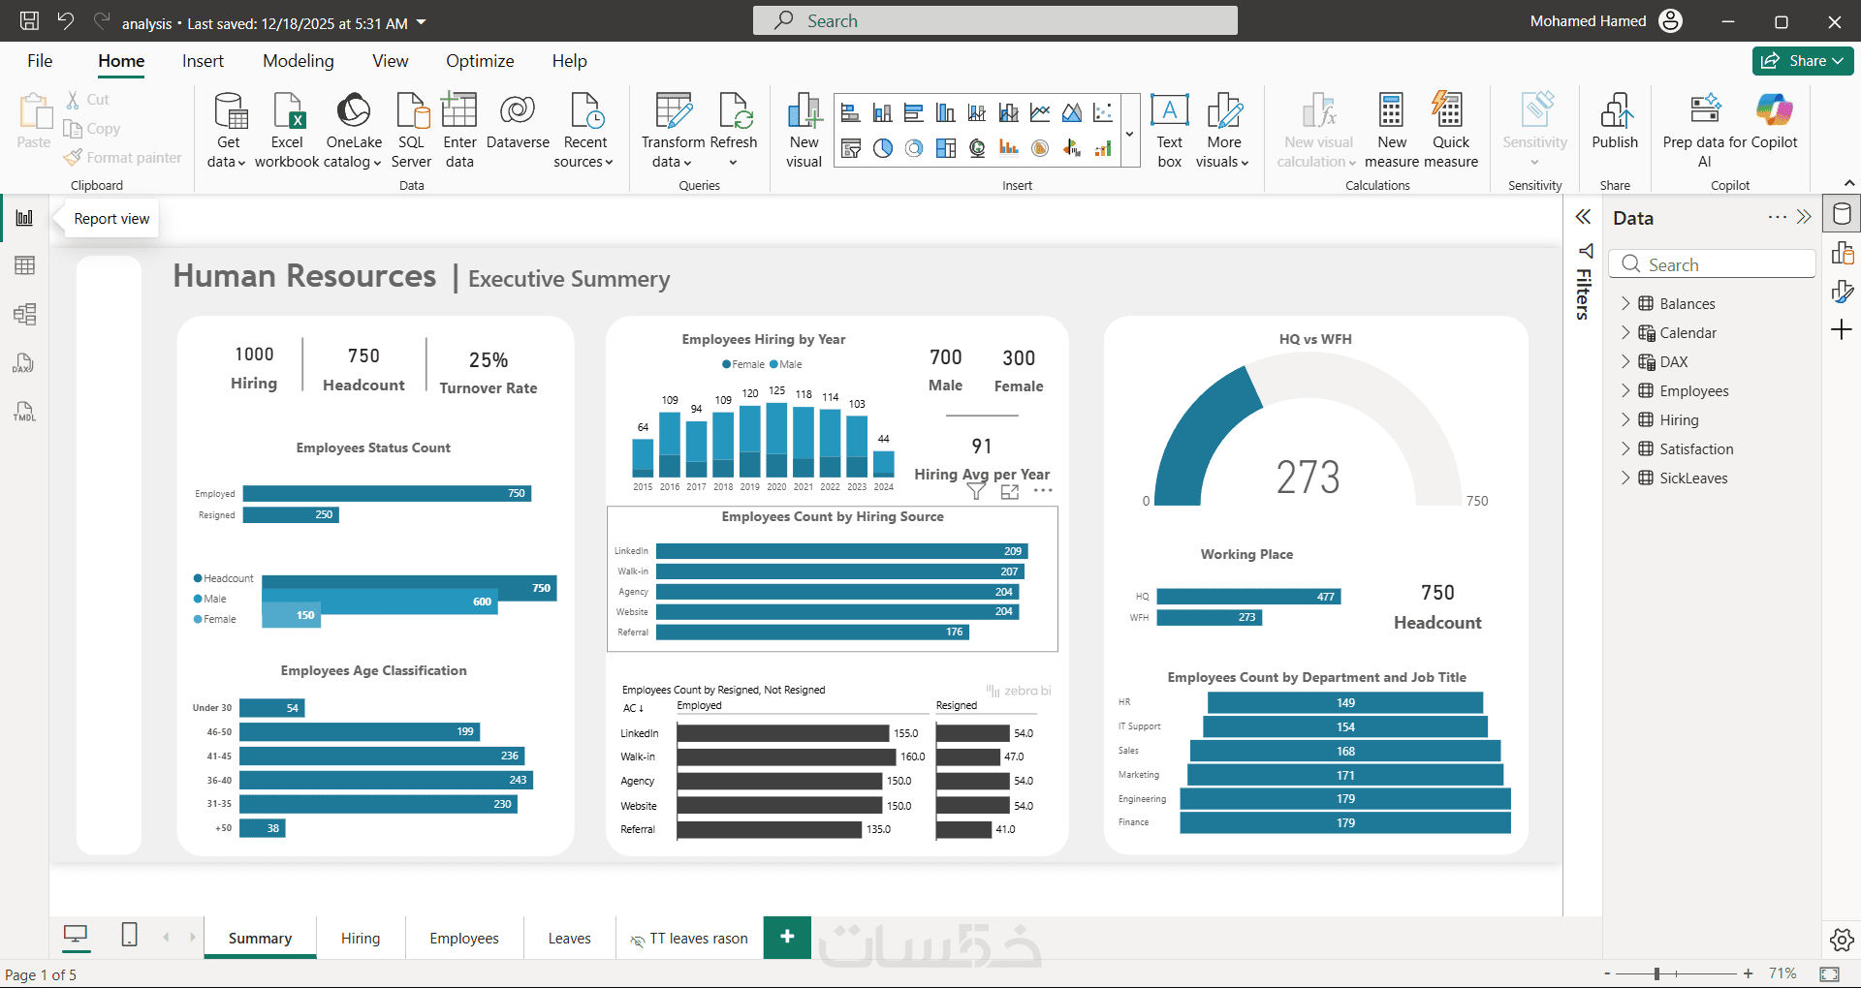
Task: Add a Text box
Action: tap(1170, 131)
